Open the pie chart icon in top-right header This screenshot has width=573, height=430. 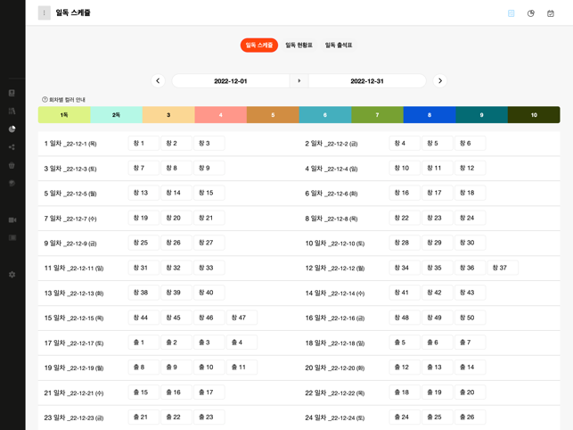530,13
